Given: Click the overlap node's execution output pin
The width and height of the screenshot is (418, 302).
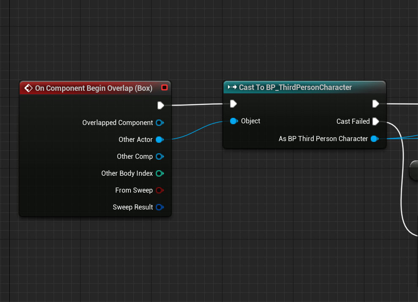Looking at the screenshot, I should [160, 105].
